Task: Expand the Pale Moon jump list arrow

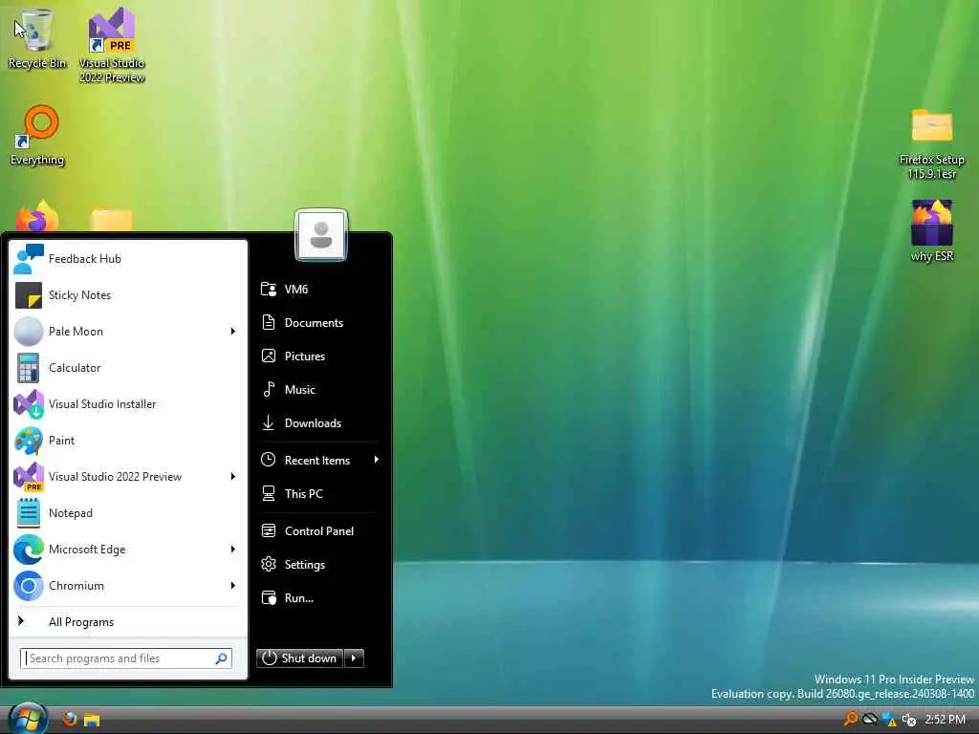Action: point(233,332)
